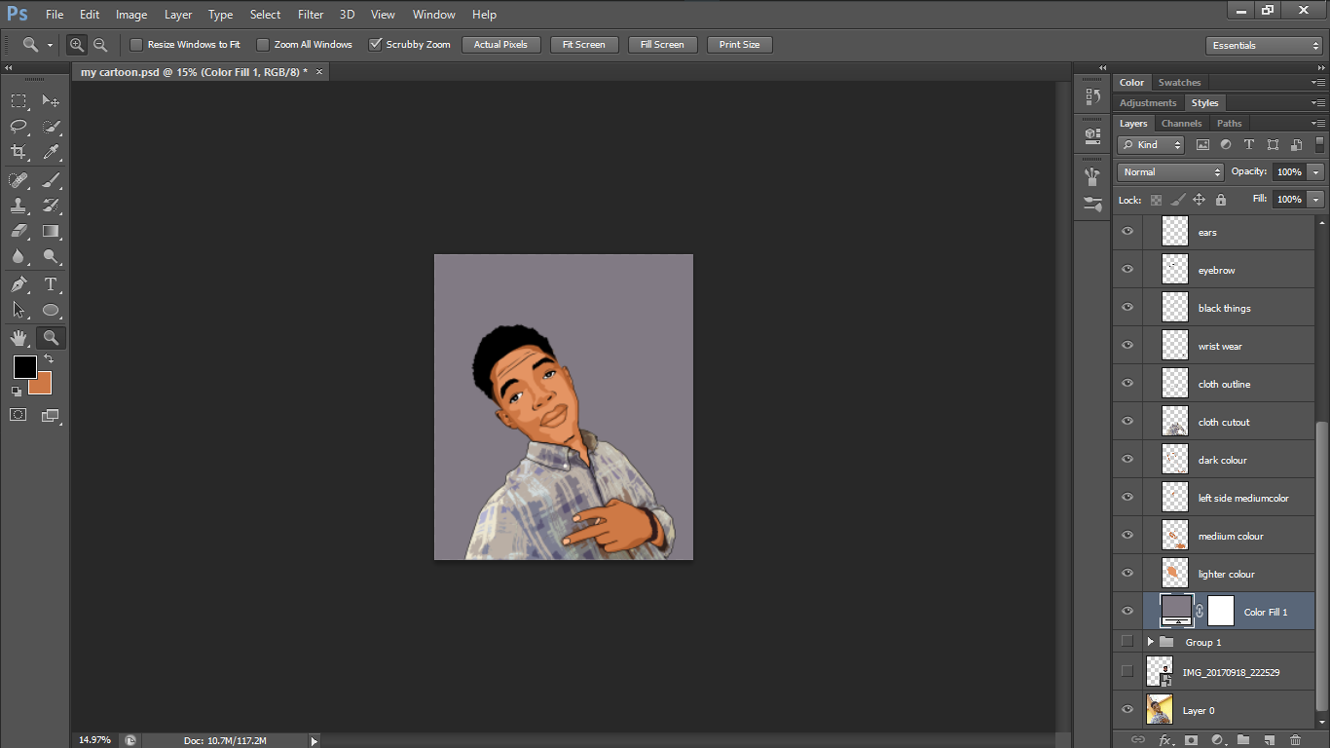Select the Pen tool
The width and height of the screenshot is (1330, 748).
(x=18, y=284)
